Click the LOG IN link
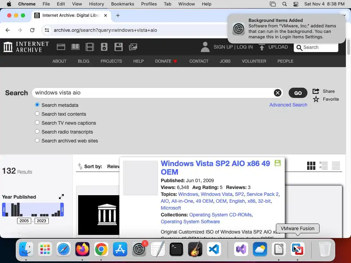 [x=245, y=47]
